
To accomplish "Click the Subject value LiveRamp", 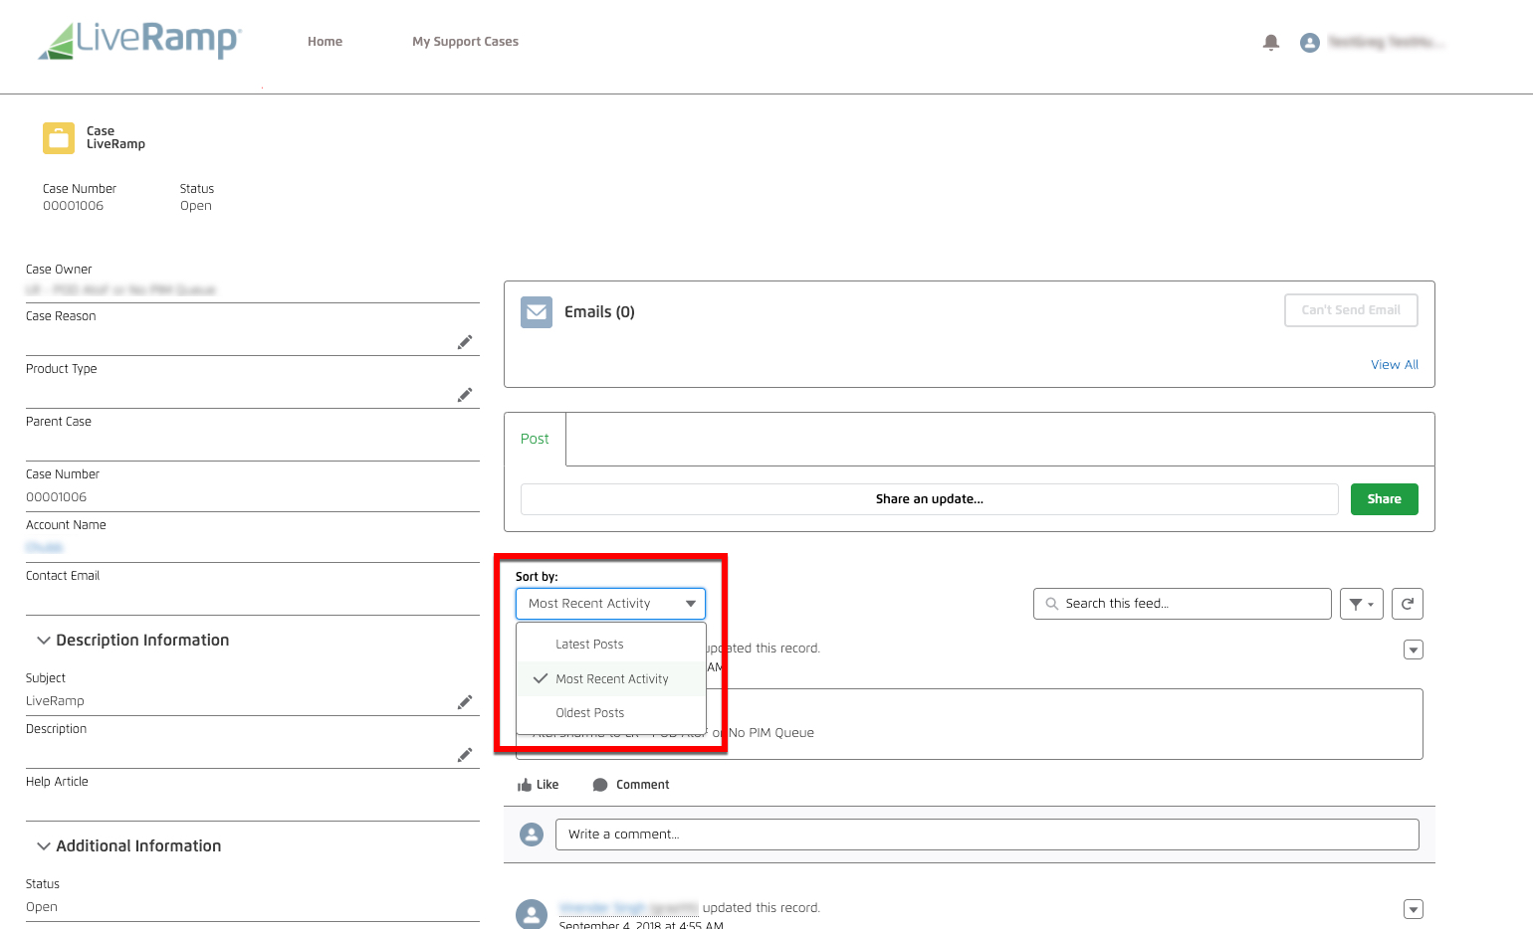I will tap(56, 701).
